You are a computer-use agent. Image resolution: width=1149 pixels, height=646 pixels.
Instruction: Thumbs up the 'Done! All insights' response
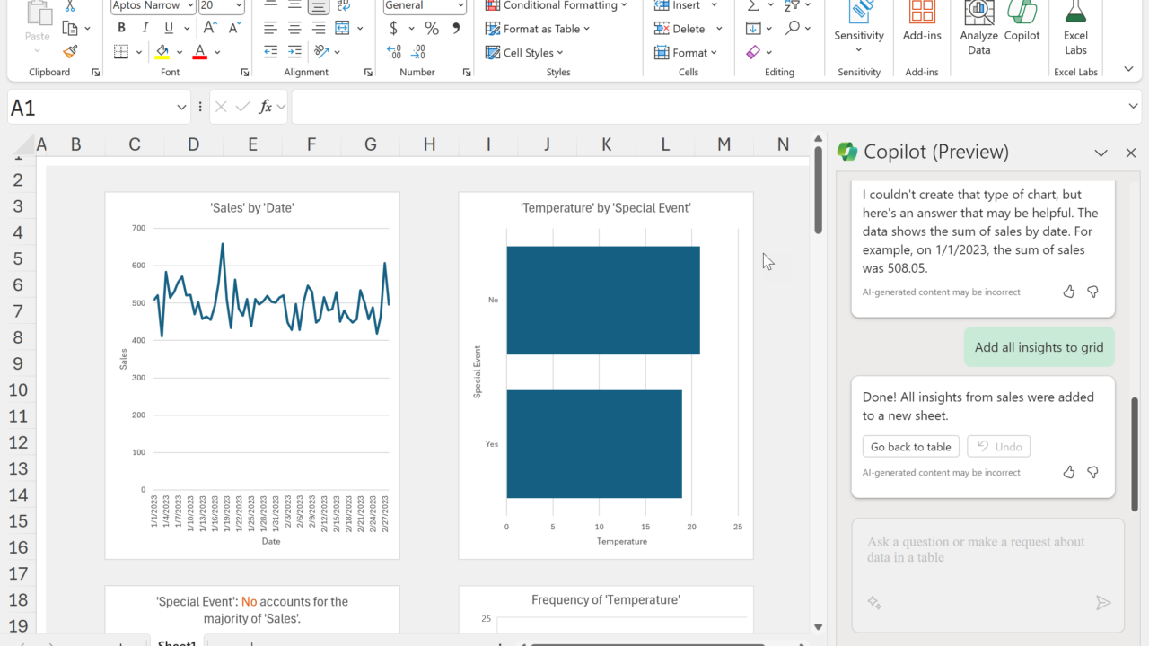click(1068, 472)
